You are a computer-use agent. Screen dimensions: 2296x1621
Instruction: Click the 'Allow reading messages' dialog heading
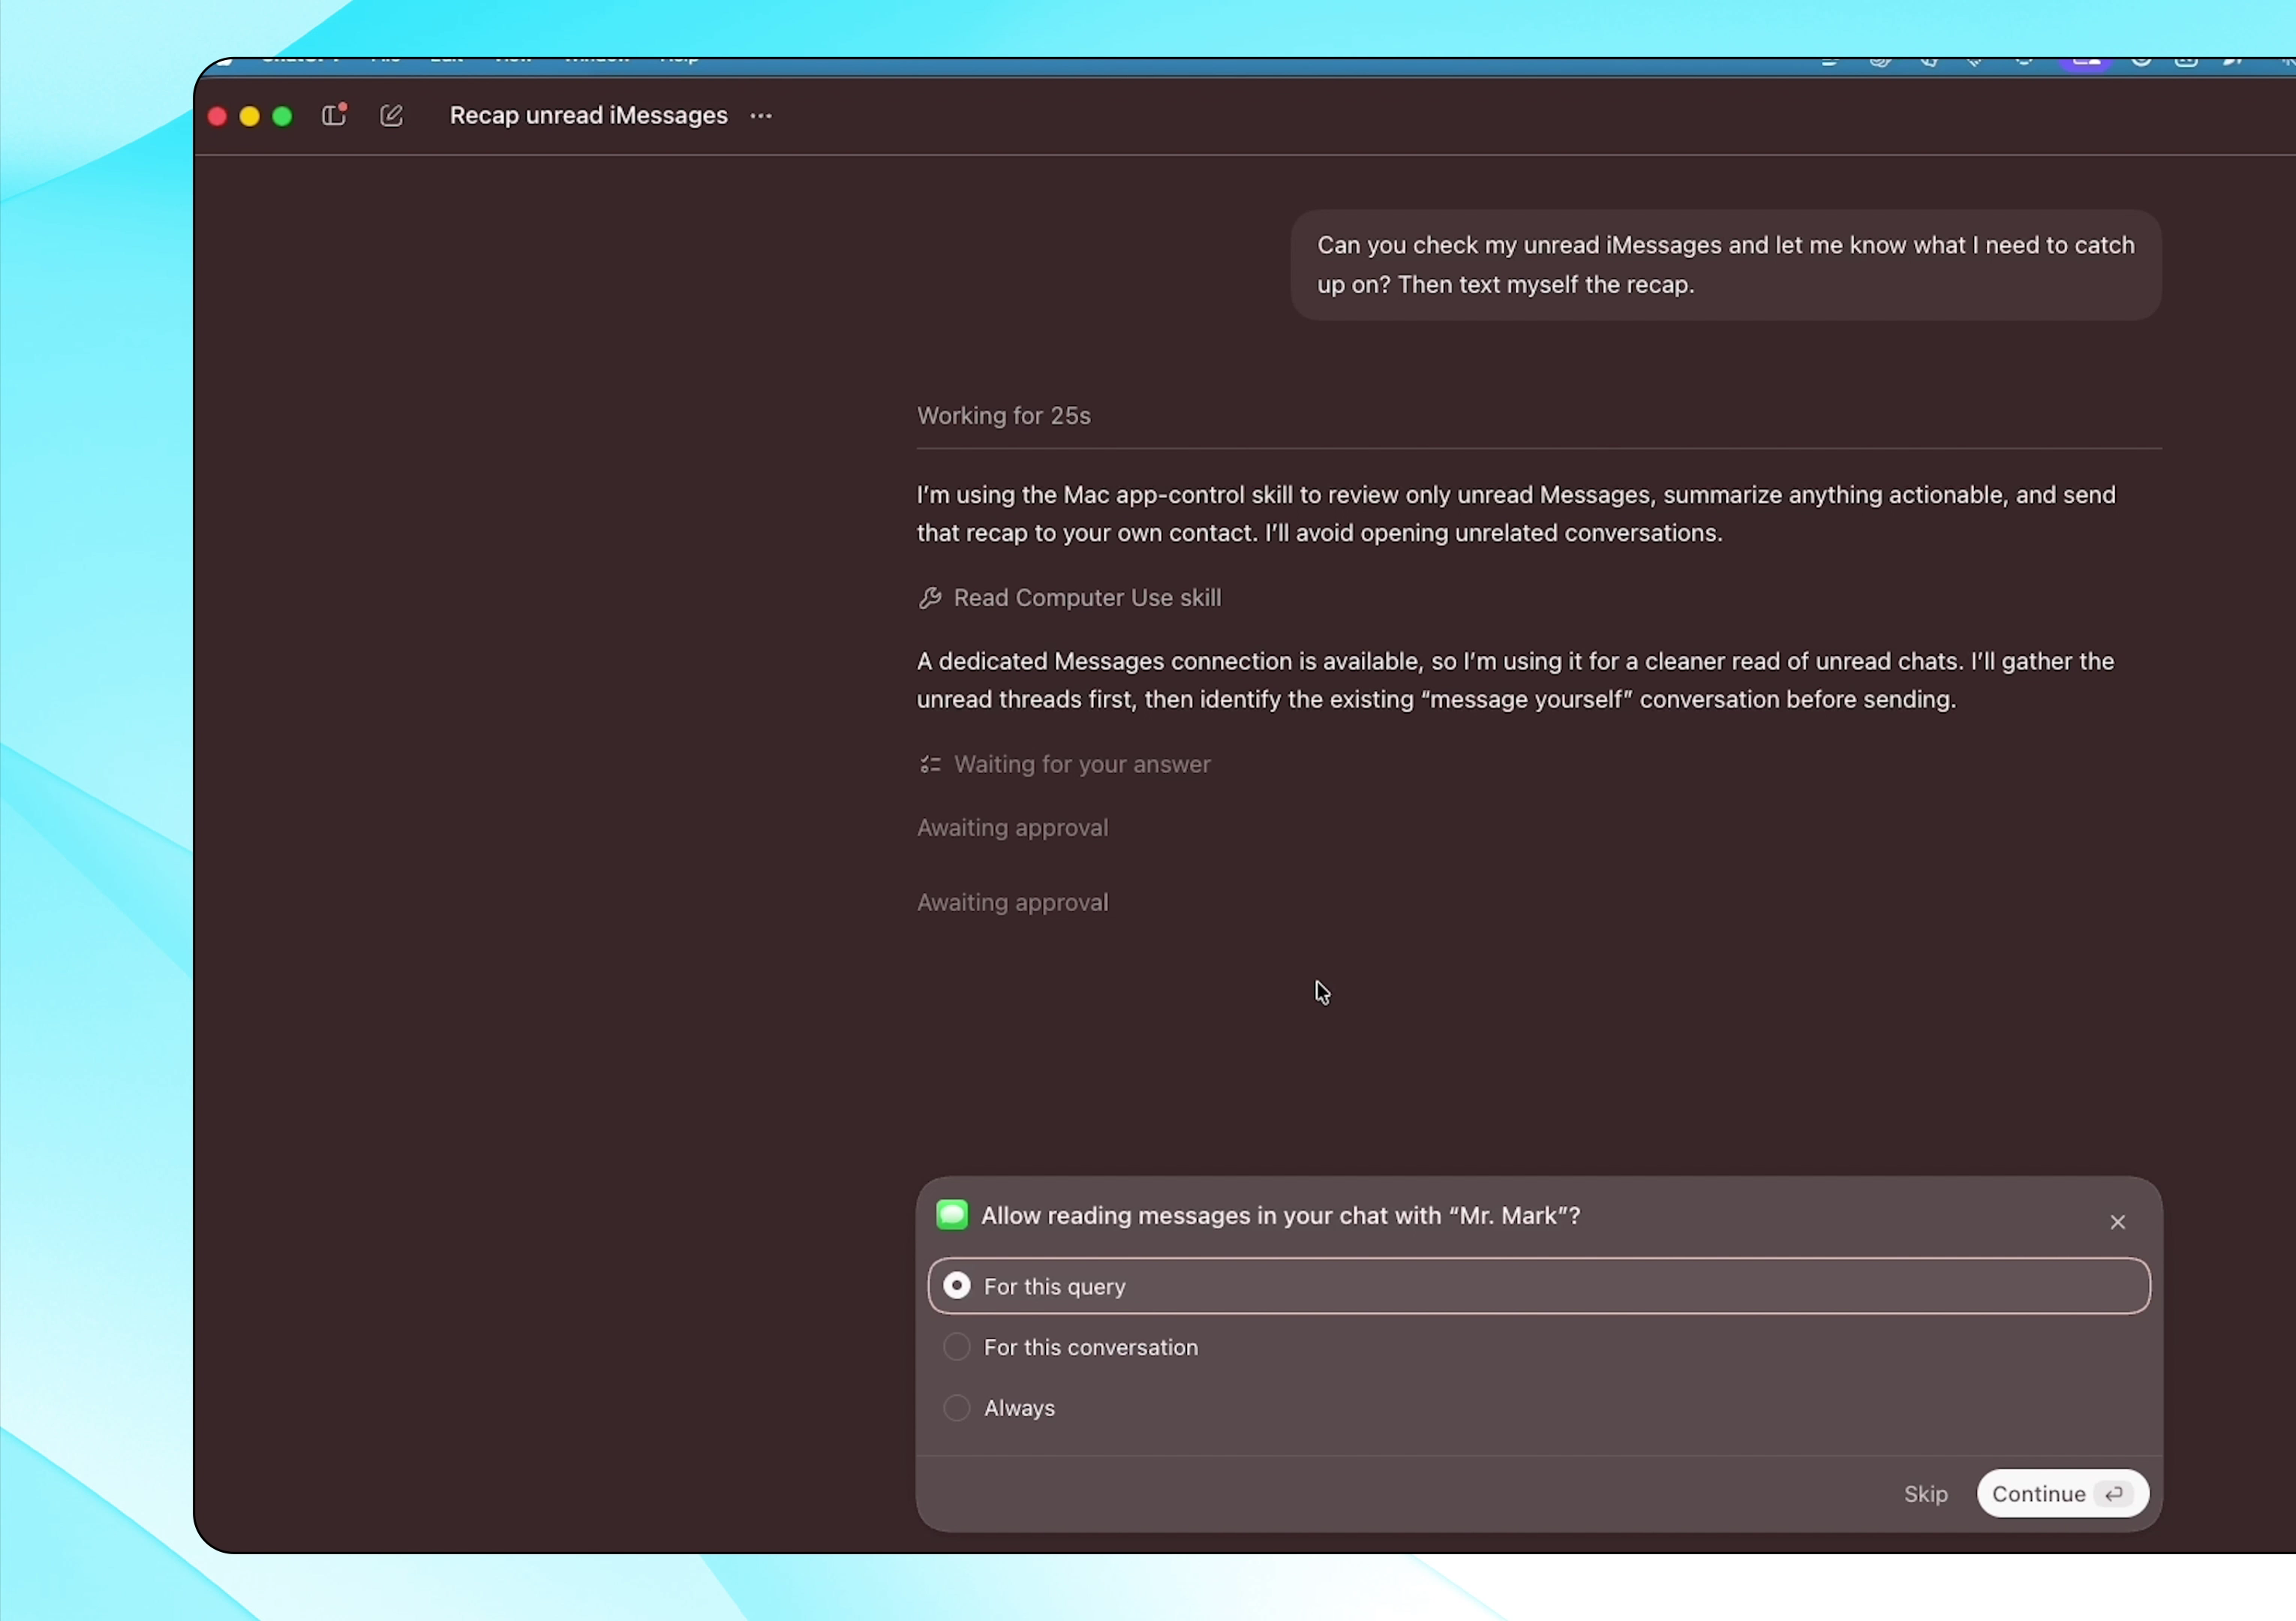tap(1280, 1216)
